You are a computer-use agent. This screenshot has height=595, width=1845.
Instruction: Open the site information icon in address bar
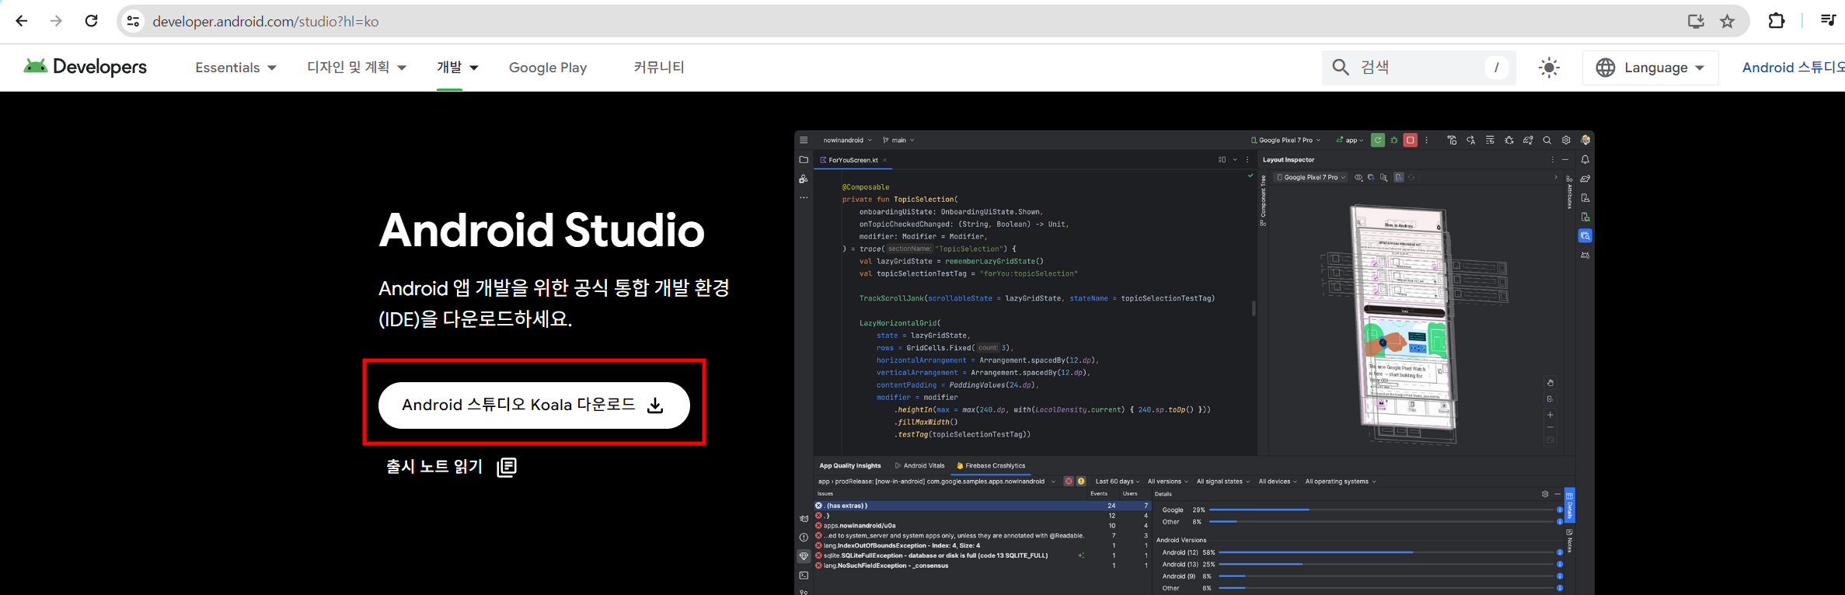point(134,21)
